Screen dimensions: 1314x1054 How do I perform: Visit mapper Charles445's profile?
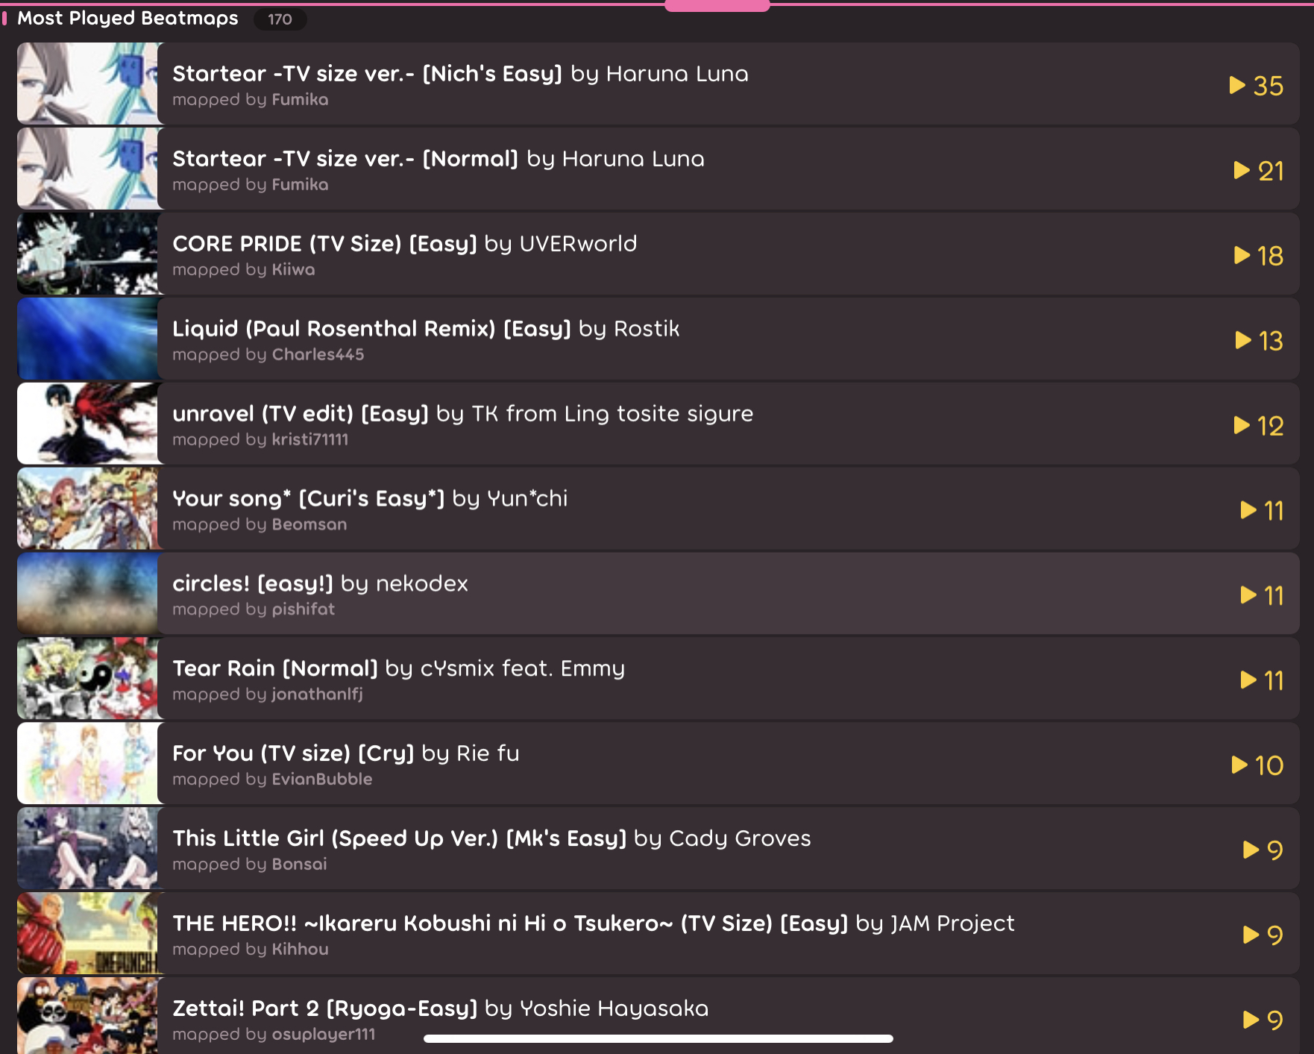click(x=318, y=354)
